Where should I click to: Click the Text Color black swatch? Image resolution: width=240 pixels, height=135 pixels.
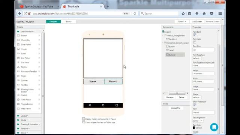click(194, 127)
